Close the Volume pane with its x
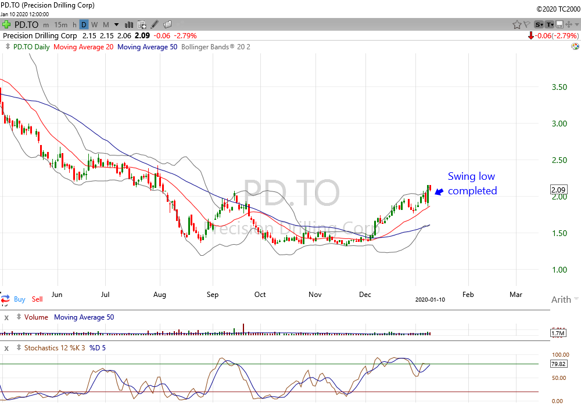This screenshot has width=581, height=406. pos(6,318)
